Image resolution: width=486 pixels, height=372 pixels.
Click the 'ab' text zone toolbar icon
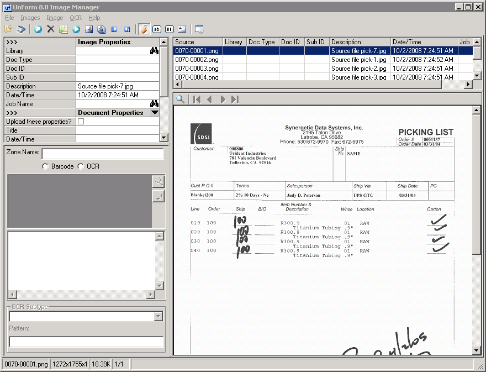pos(157,29)
